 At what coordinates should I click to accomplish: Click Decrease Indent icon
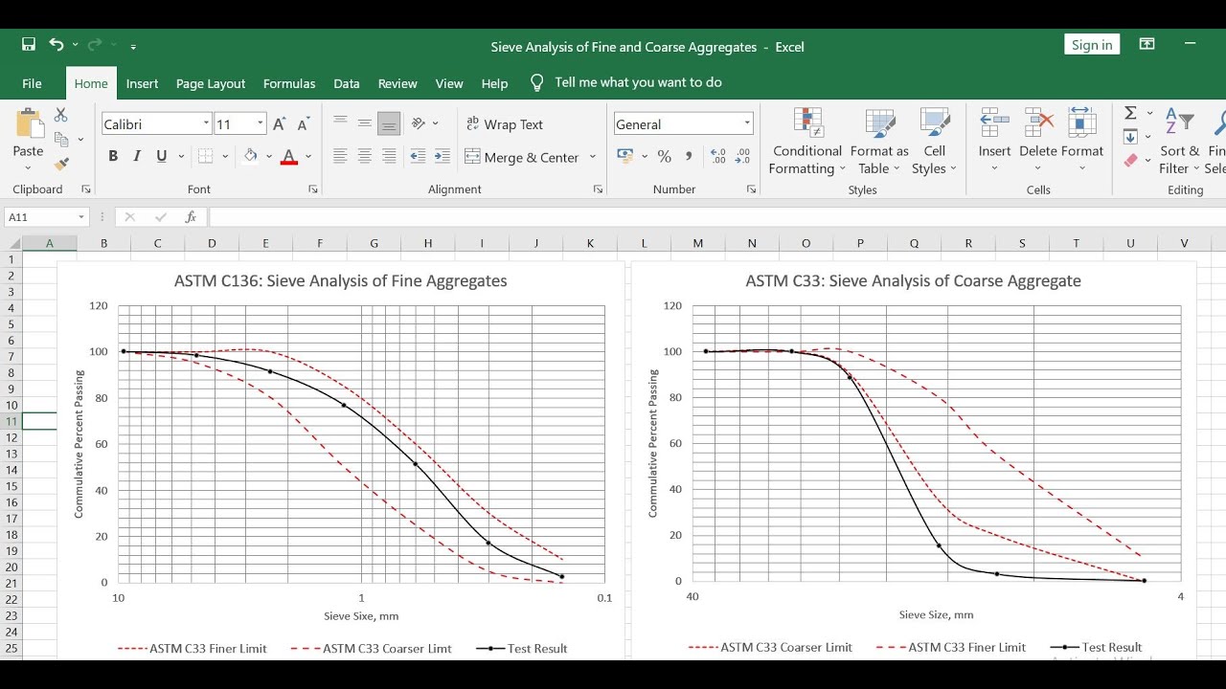(418, 156)
